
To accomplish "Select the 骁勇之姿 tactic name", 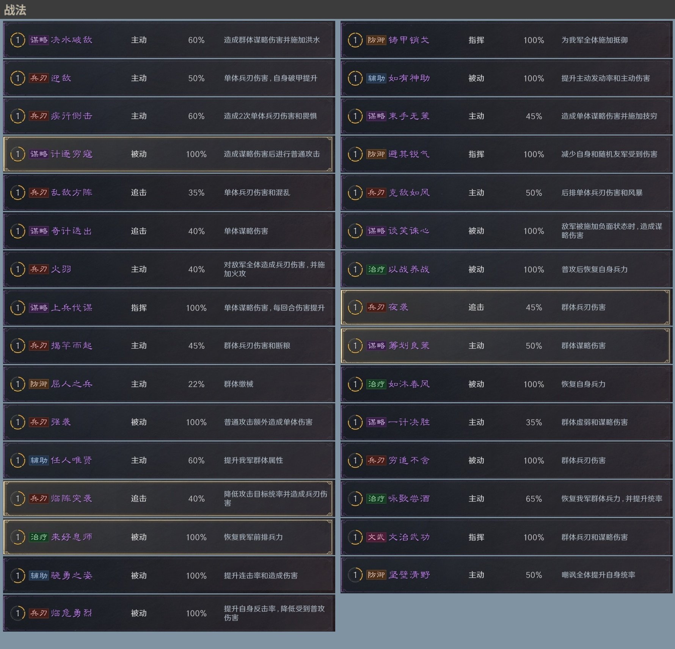I will [72, 576].
